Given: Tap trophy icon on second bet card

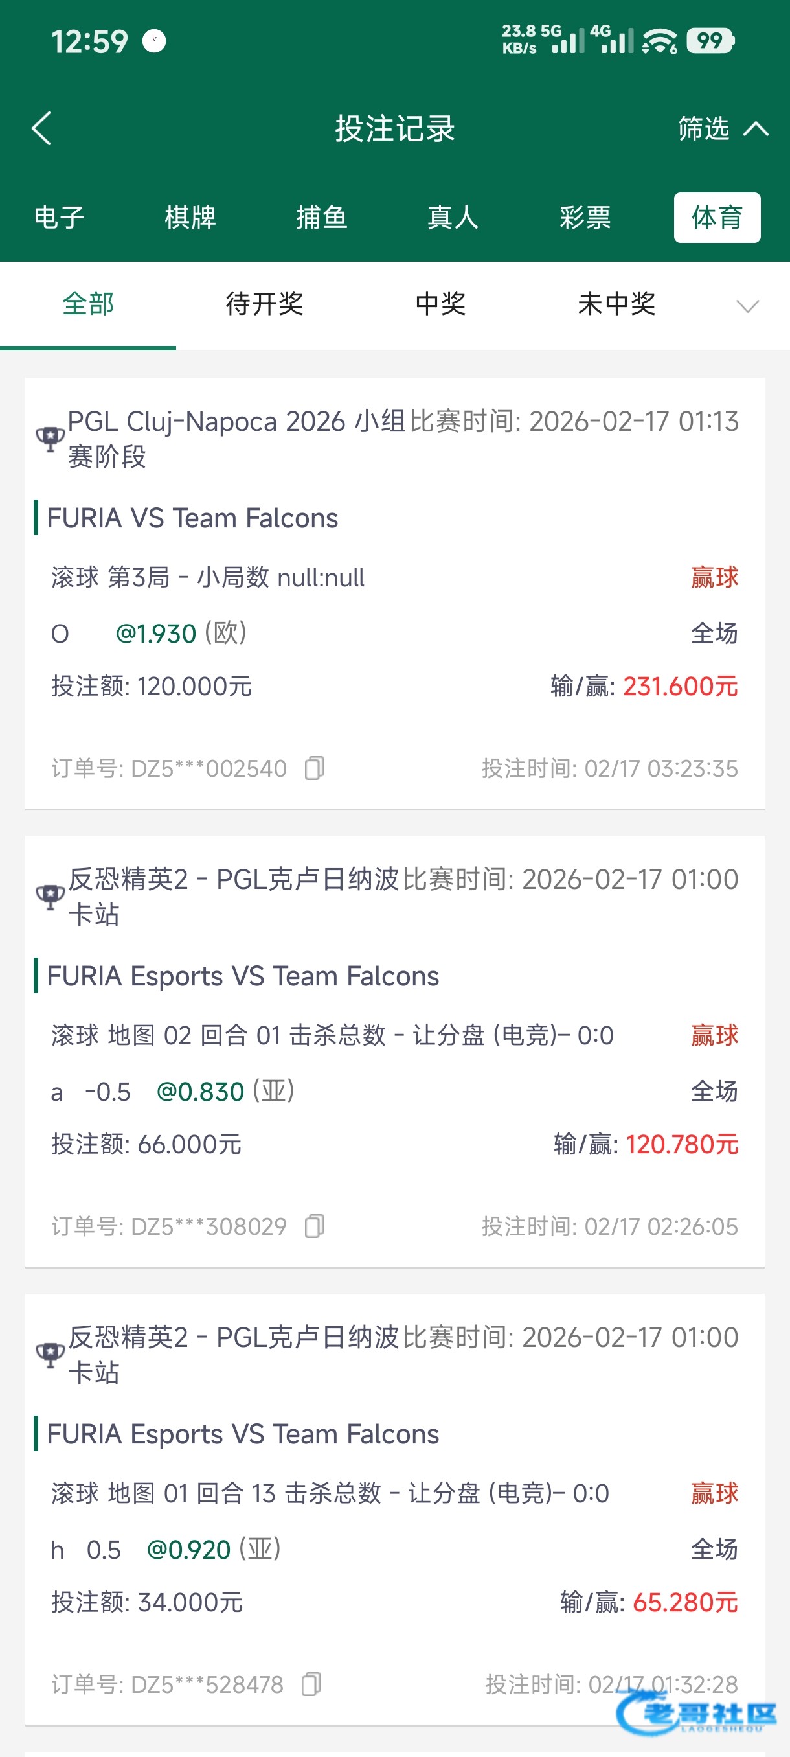Looking at the screenshot, I should click(50, 896).
